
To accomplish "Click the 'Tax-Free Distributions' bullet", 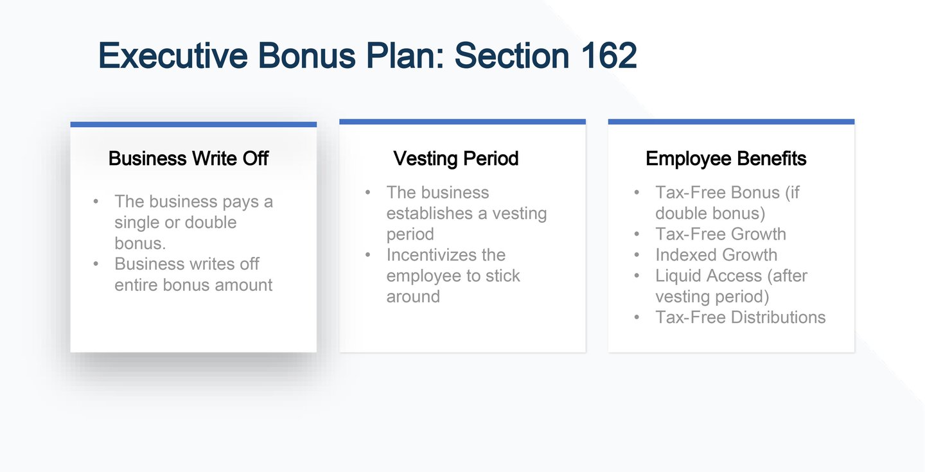I will pos(741,317).
